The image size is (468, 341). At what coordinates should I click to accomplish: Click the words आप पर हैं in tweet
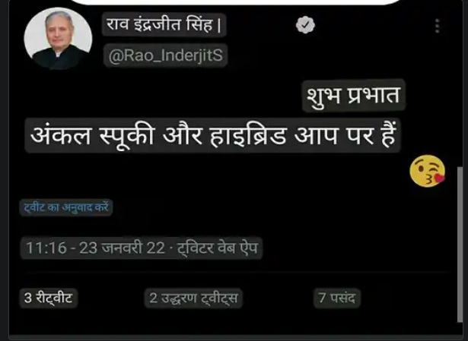345,135
